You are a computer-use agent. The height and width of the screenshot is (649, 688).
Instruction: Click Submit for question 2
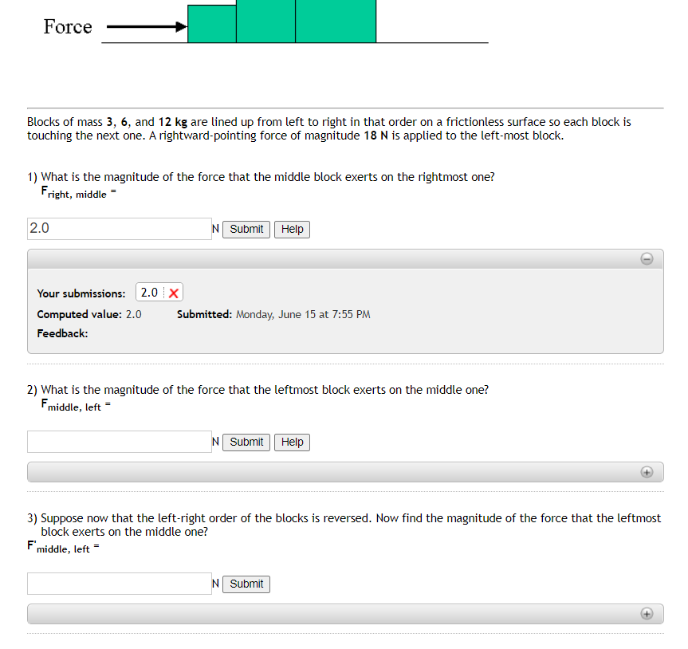click(246, 442)
